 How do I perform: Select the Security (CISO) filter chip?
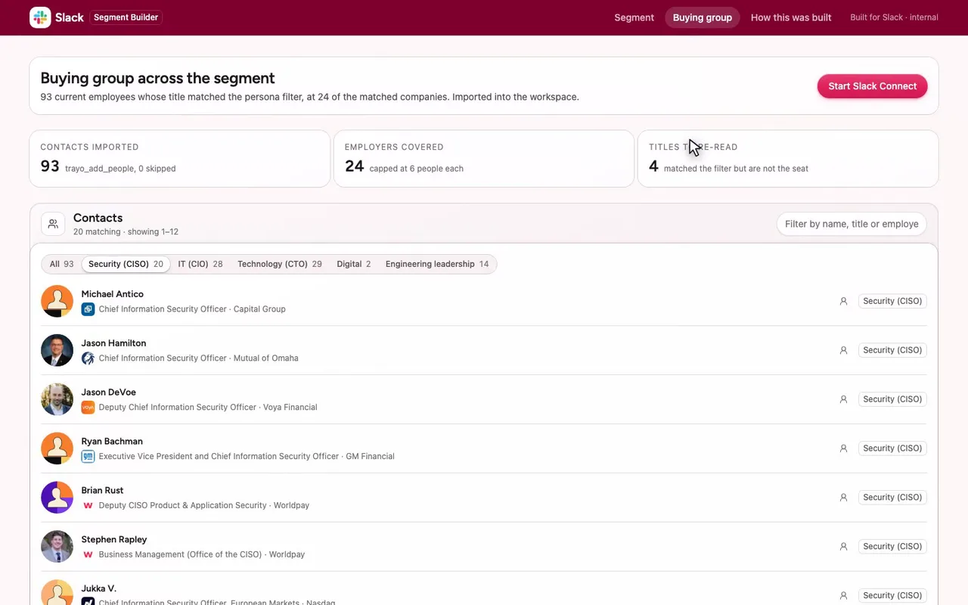pyautogui.click(x=126, y=264)
